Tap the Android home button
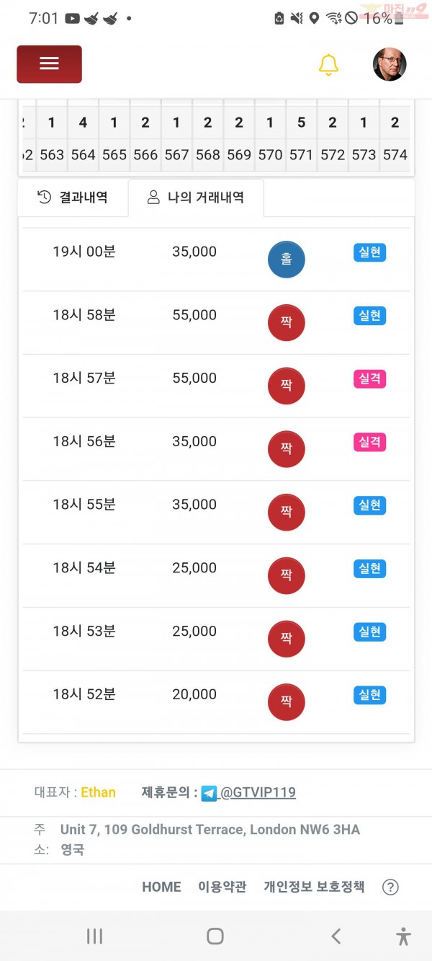Screen dimensions: 432x961 pyautogui.click(x=215, y=936)
